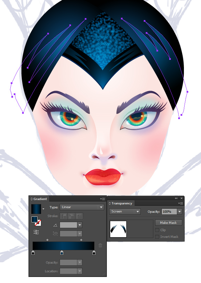Select the right black gradient stop
201x283 pixels.
[x=94, y=253]
